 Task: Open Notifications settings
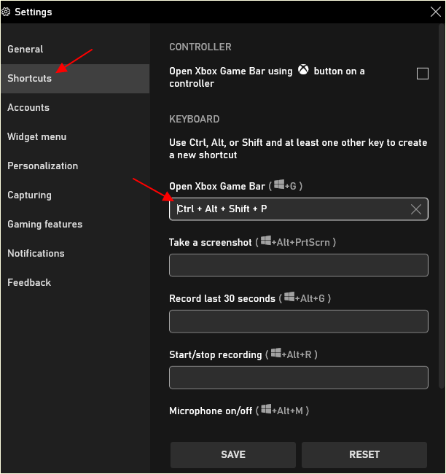pyautogui.click(x=75, y=253)
